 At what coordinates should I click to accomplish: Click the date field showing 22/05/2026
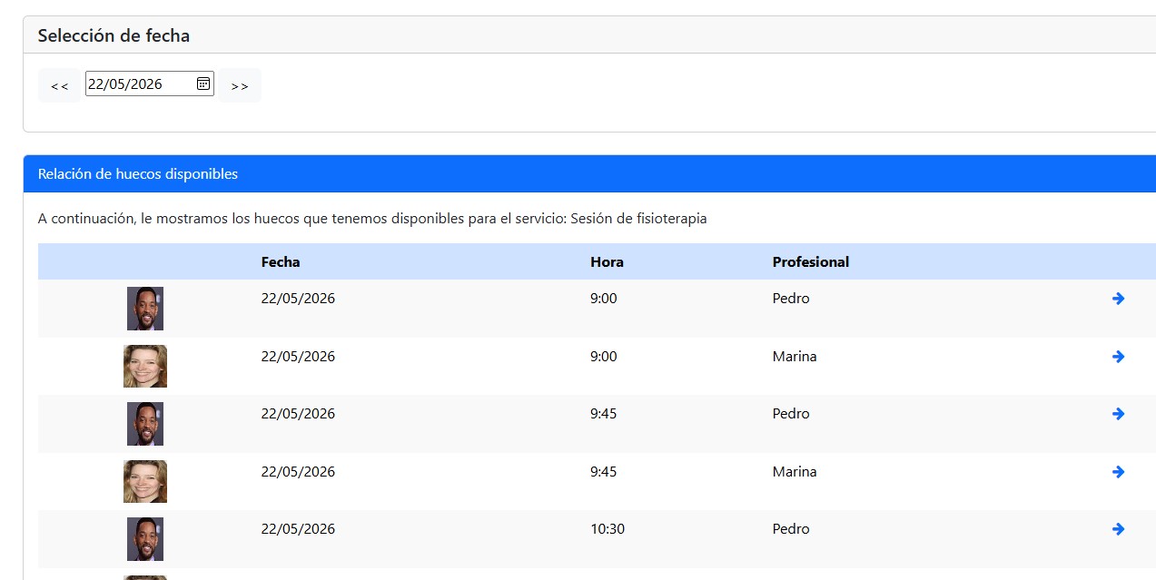pos(150,84)
